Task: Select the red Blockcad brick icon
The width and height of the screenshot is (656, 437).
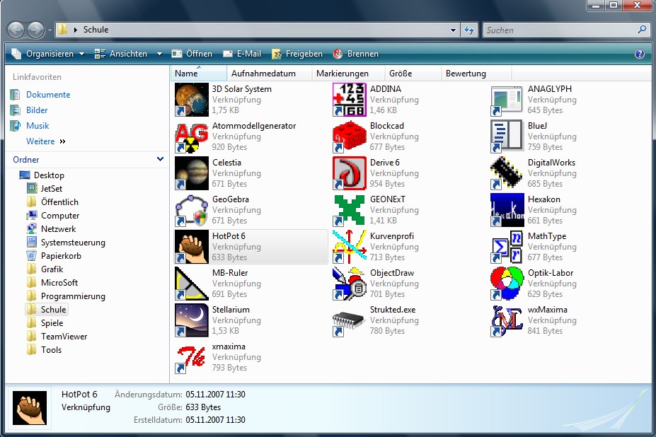Action: 350,136
